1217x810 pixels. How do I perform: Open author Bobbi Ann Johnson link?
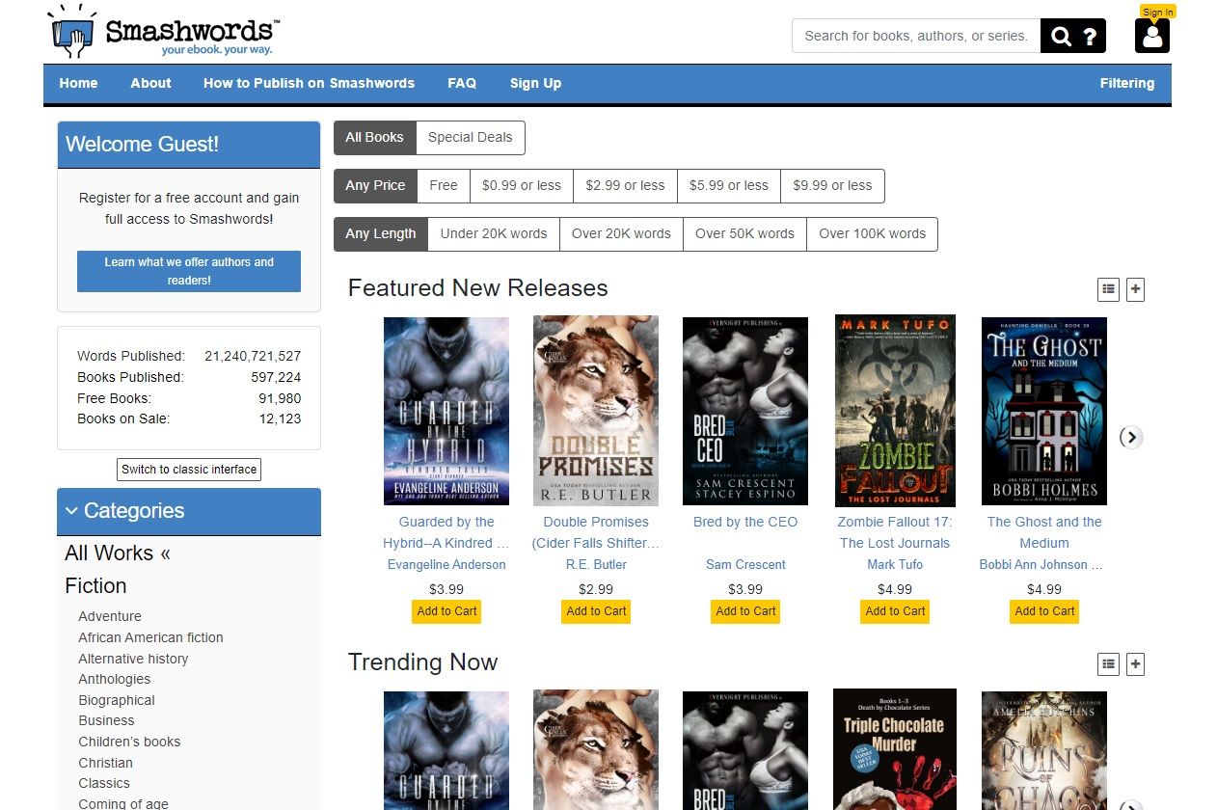1041,564
